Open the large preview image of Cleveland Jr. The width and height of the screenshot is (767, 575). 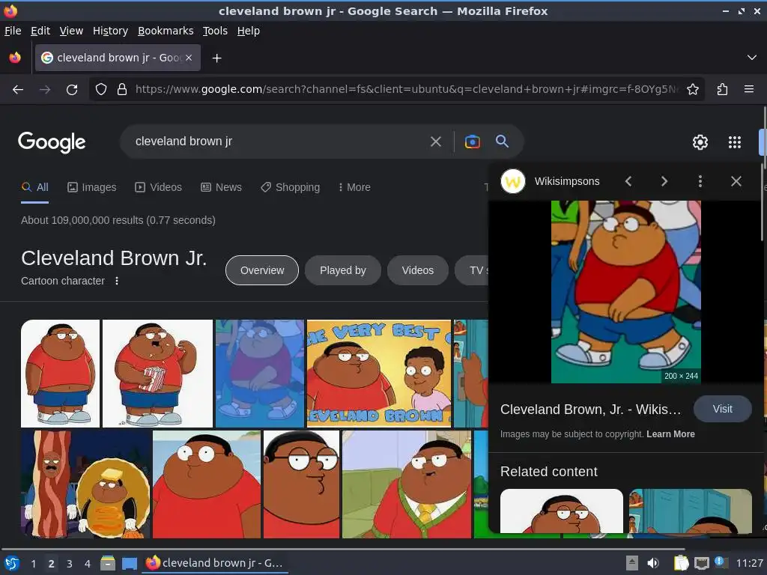point(626,292)
